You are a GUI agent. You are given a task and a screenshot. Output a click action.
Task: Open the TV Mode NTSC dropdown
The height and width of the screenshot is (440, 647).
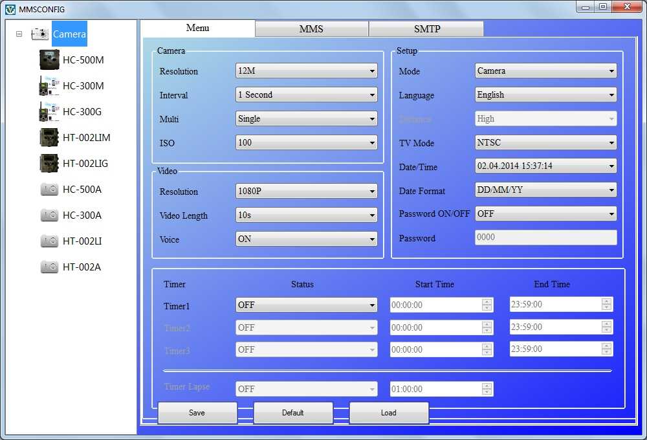click(x=545, y=142)
